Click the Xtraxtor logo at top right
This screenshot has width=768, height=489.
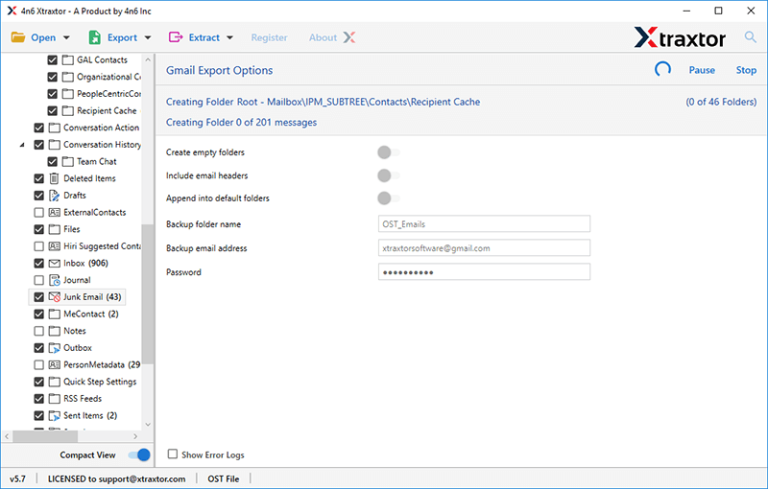(x=680, y=37)
